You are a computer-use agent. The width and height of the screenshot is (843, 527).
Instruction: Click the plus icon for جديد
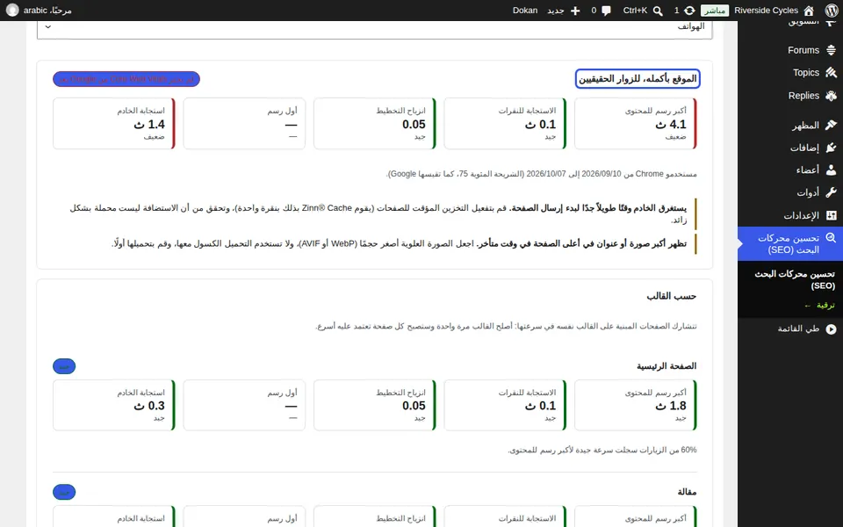click(x=575, y=11)
